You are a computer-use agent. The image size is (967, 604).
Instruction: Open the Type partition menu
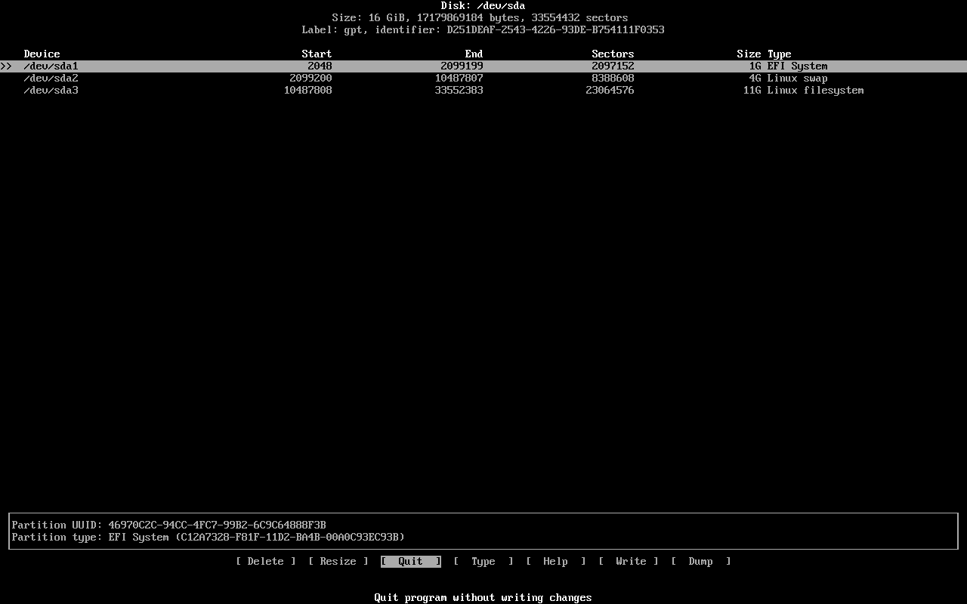[x=483, y=561]
